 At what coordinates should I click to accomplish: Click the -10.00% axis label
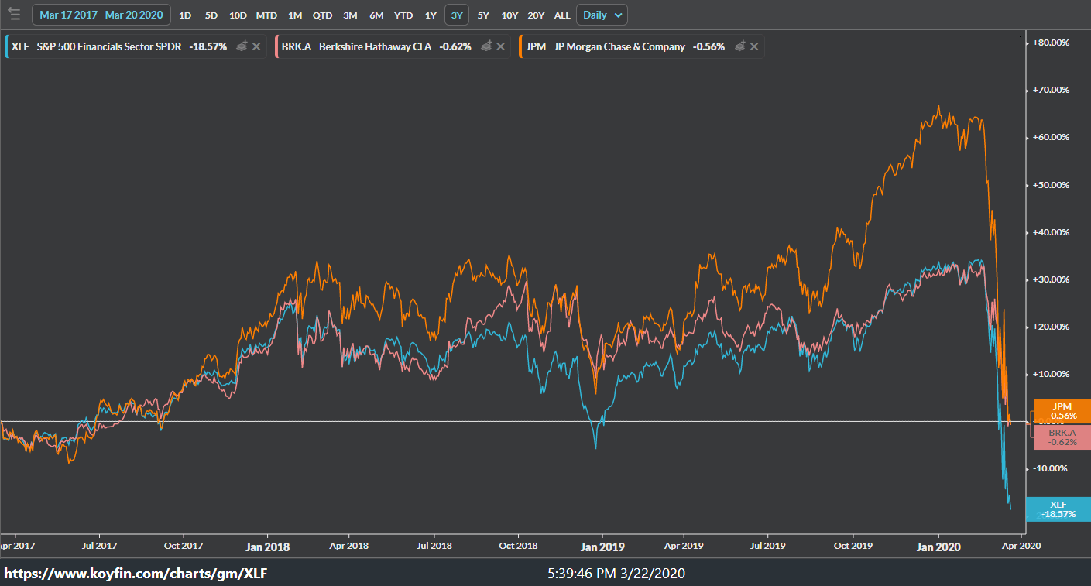[1051, 468]
